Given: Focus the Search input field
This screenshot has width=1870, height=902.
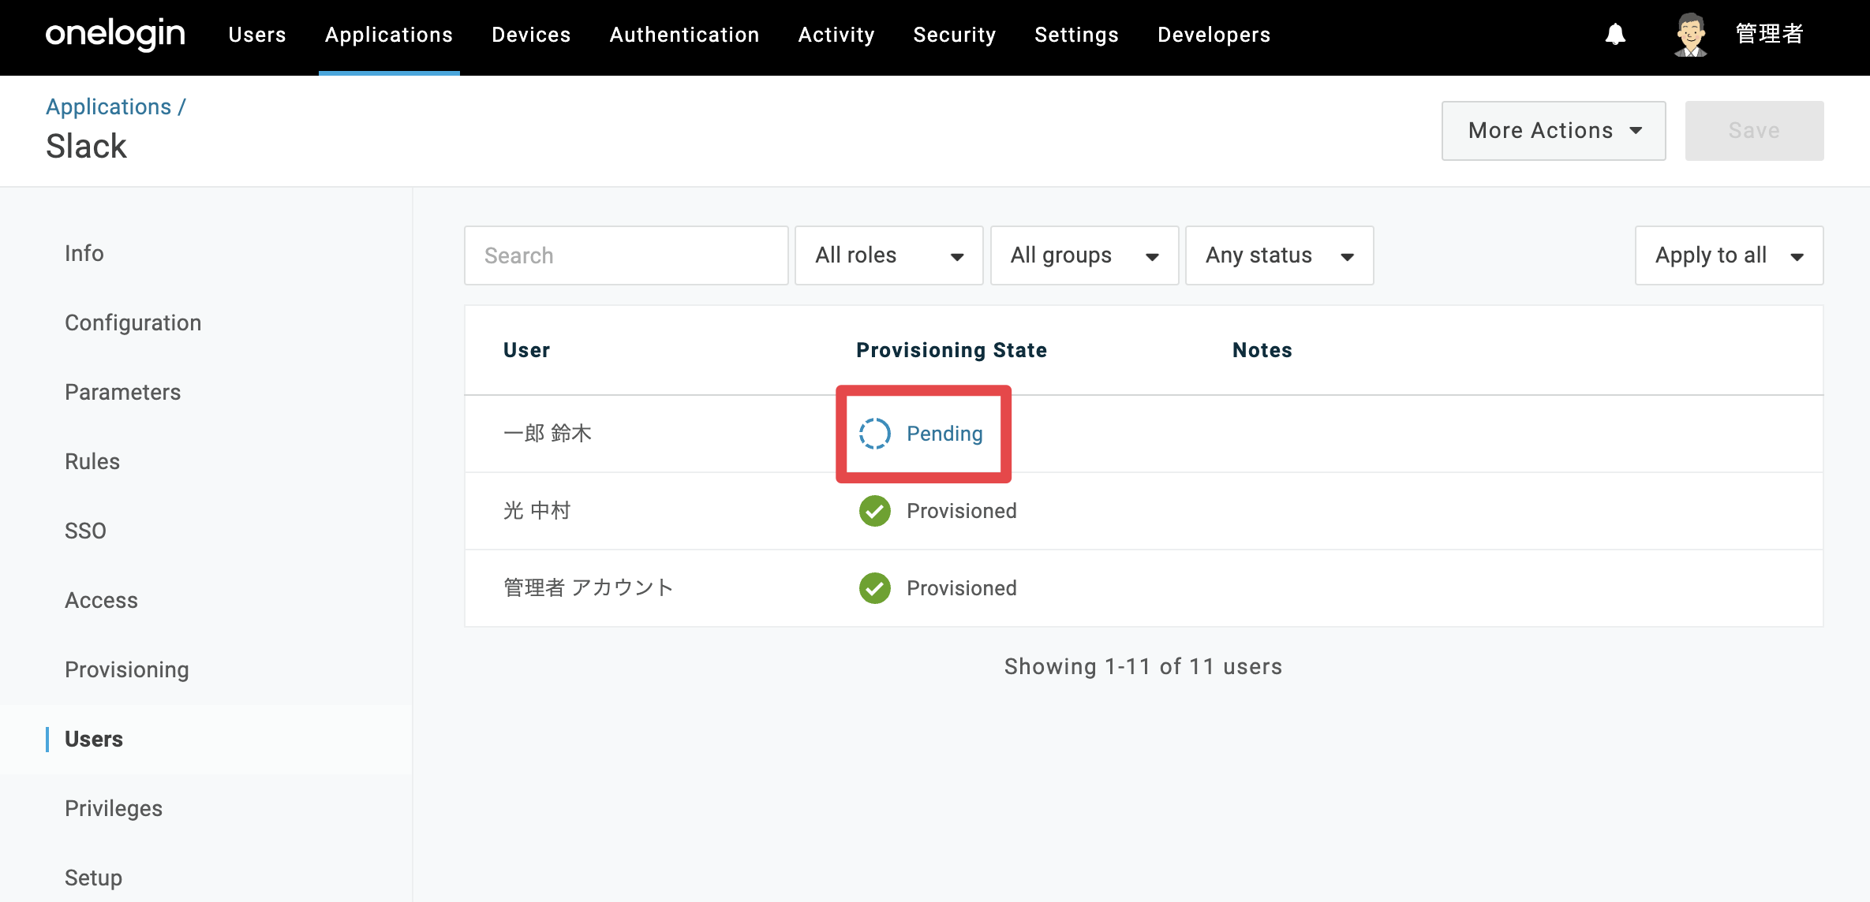Looking at the screenshot, I should [x=626, y=255].
